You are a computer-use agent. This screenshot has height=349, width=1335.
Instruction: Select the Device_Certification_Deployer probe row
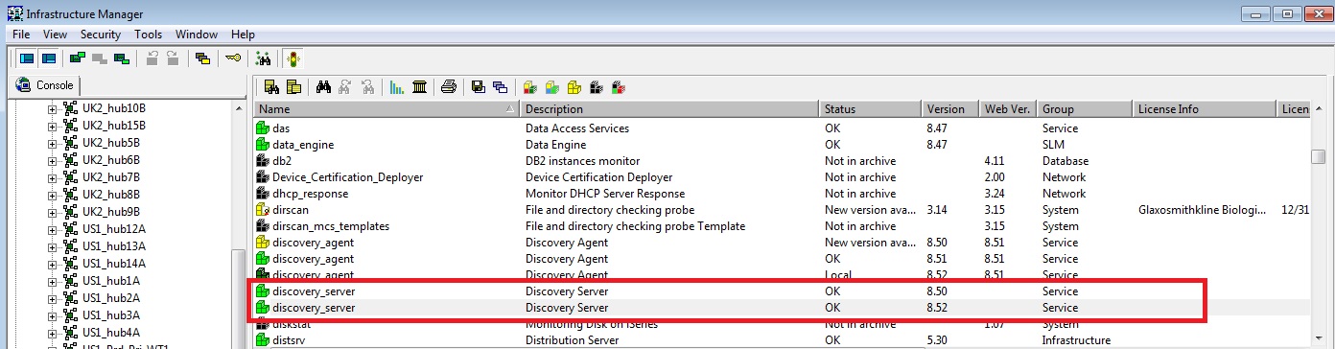click(x=782, y=177)
